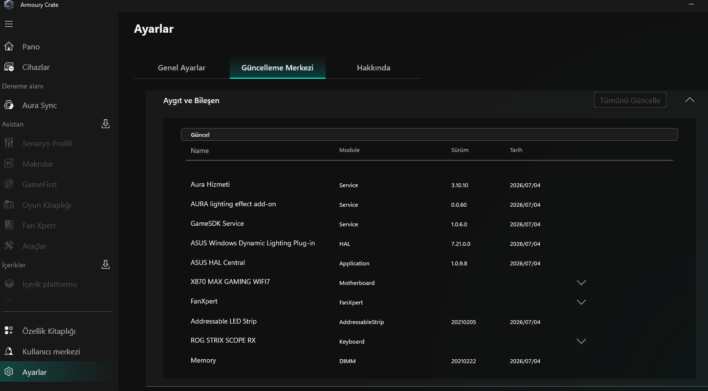
Task: Click the Motherboard module cell
Action: click(x=357, y=283)
